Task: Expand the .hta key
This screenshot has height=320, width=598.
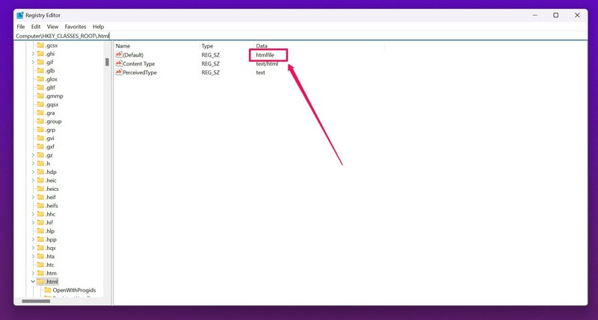Action: pos(33,257)
